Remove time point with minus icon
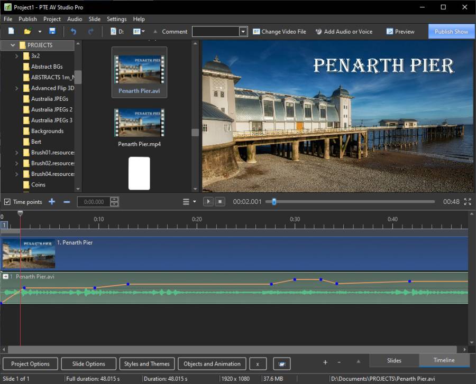 point(67,202)
